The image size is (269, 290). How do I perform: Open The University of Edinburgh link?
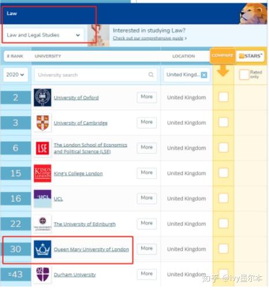pos(84,224)
